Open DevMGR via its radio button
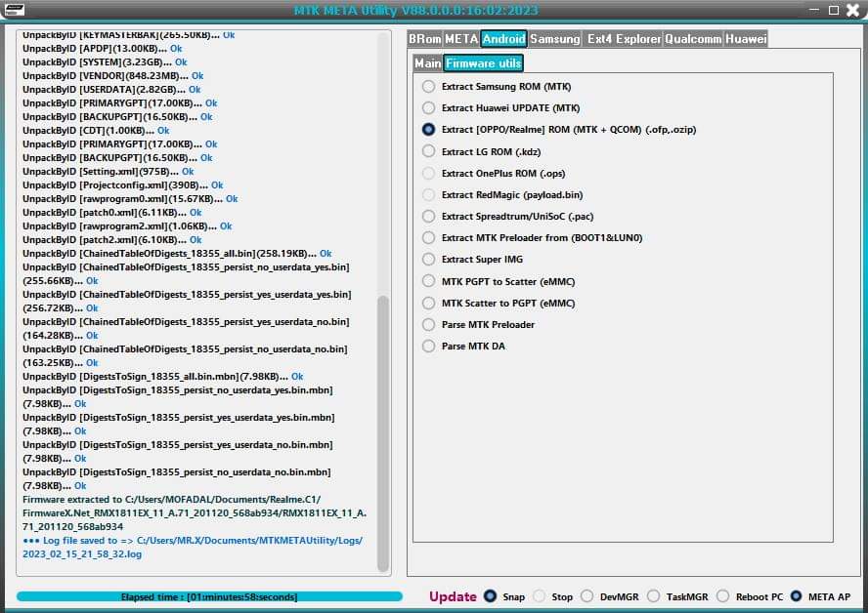 (587, 595)
